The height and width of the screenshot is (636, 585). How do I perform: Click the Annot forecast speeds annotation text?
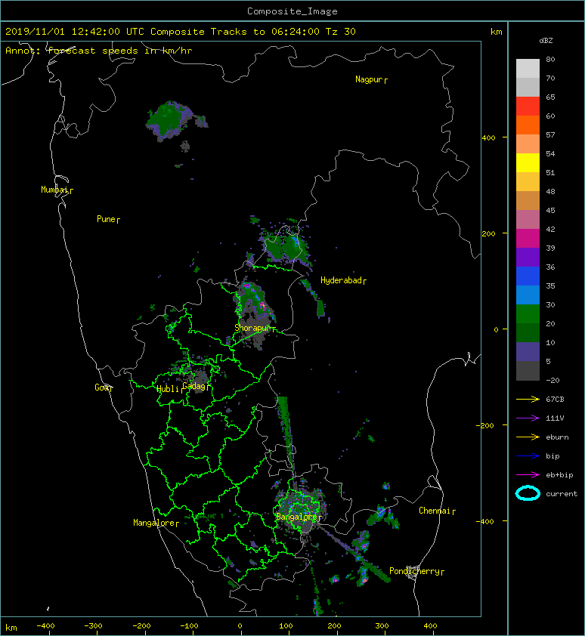[99, 51]
